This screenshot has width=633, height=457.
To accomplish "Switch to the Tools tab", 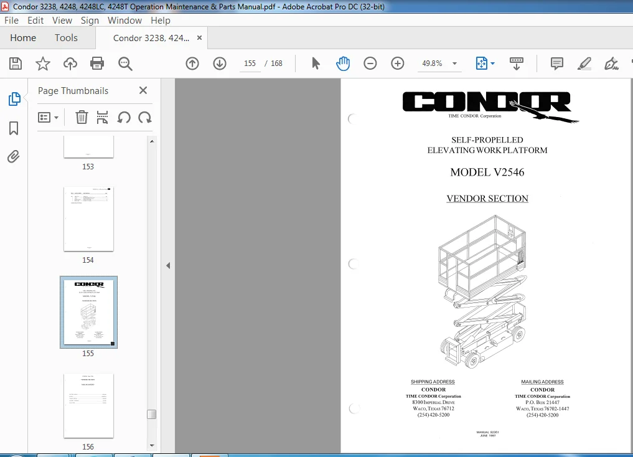I will click(x=66, y=37).
